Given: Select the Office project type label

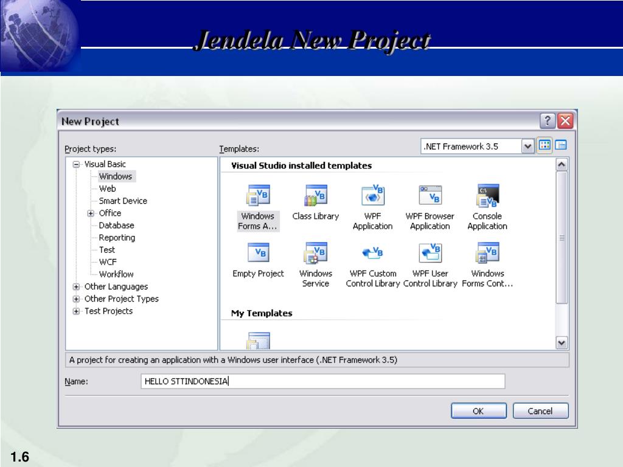Looking at the screenshot, I should (110, 213).
